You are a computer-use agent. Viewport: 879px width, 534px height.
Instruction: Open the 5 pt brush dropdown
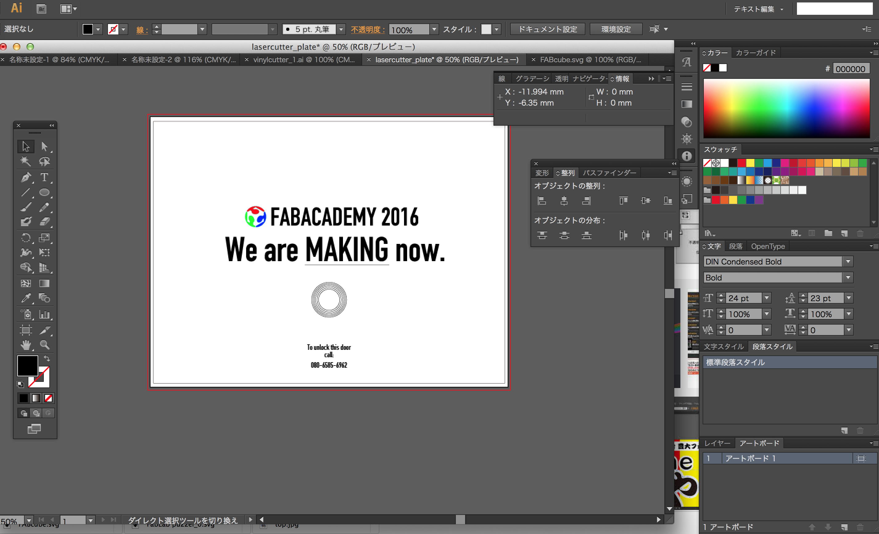341,29
